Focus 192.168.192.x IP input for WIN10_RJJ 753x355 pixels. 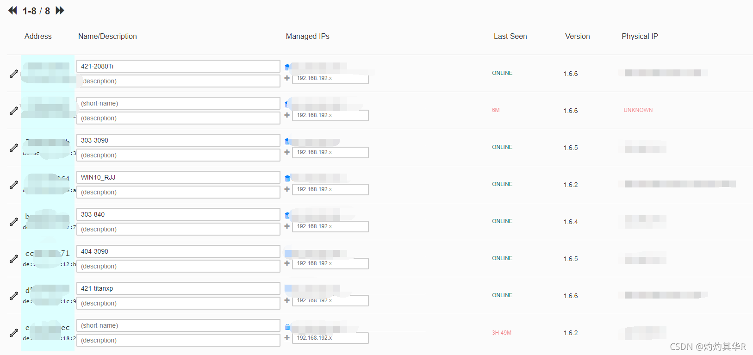click(330, 189)
